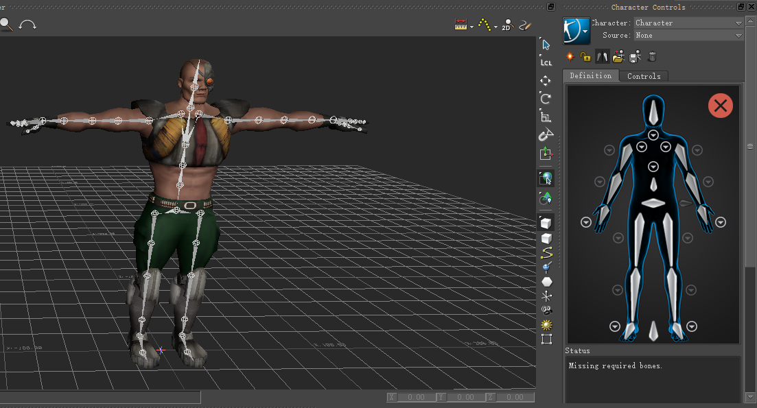Select the head bone slot on the figure
This screenshot has width=757, height=408.
click(x=653, y=112)
